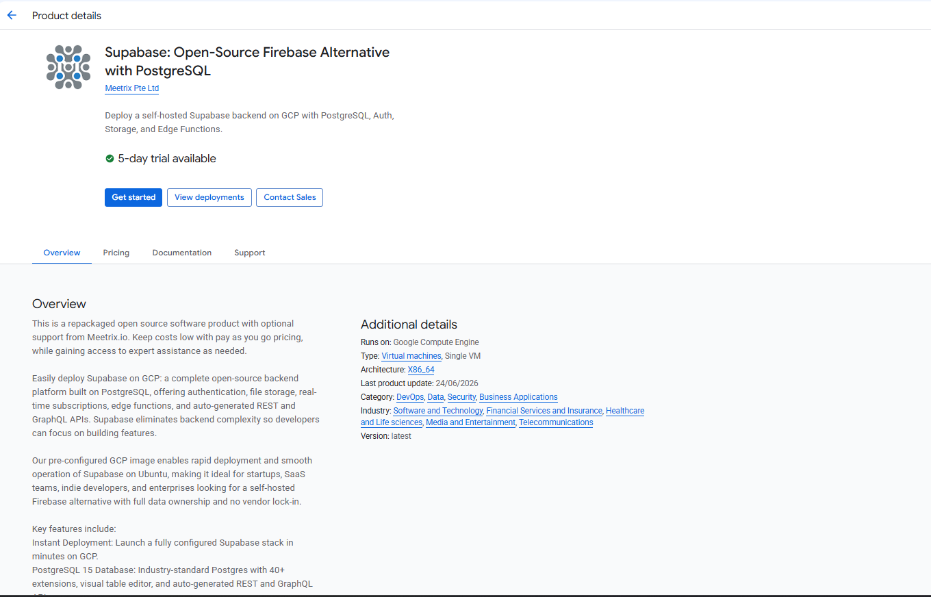This screenshot has width=931, height=597.
Task: Go back using the arrow icon
Action: pyautogui.click(x=12, y=15)
